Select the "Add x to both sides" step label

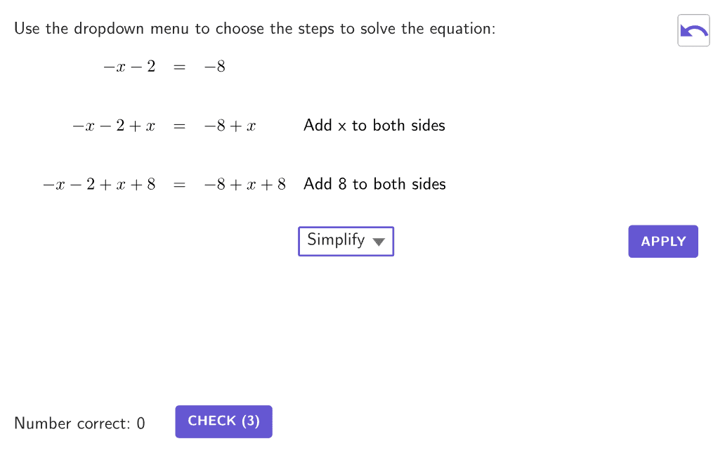pos(374,126)
